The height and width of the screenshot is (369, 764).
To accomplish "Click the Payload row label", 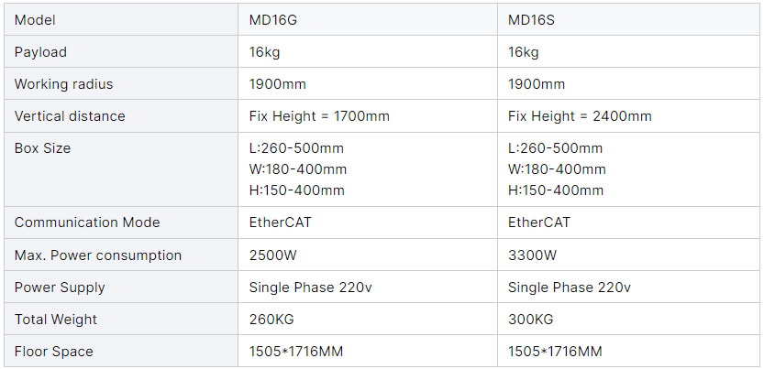I will (40, 52).
